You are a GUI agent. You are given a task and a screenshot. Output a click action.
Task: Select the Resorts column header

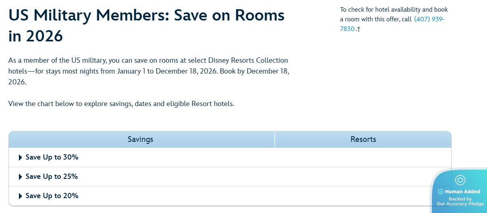(x=363, y=139)
